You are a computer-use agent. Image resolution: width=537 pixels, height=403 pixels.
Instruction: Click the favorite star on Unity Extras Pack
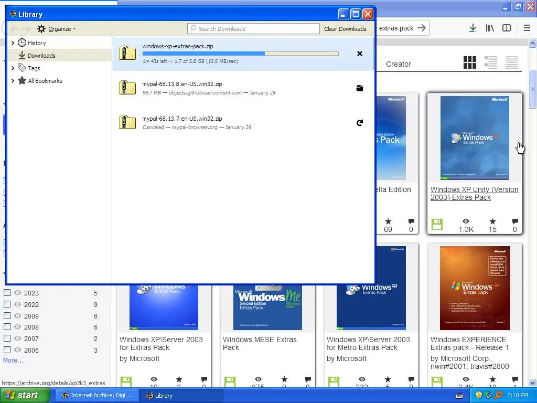click(492, 221)
